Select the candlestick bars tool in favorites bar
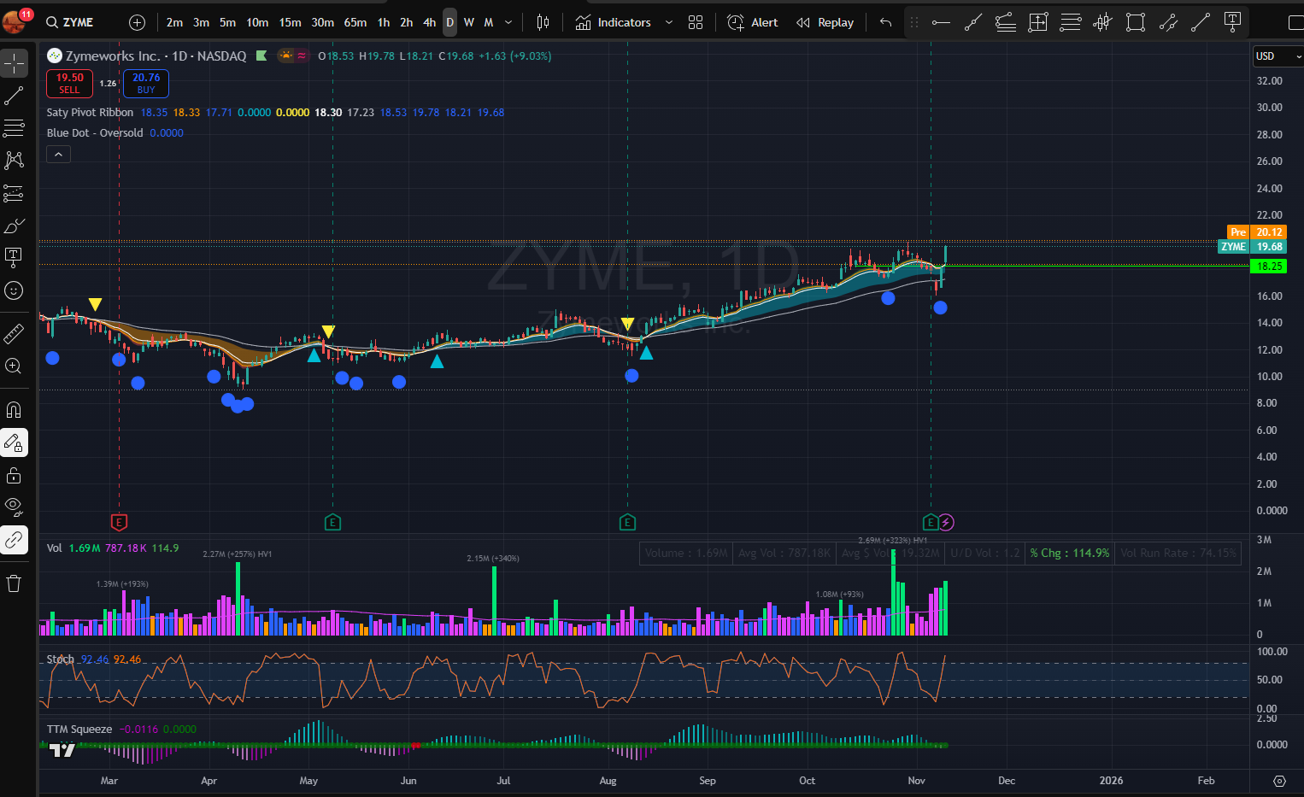This screenshot has width=1304, height=797. pyautogui.click(x=1103, y=22)
